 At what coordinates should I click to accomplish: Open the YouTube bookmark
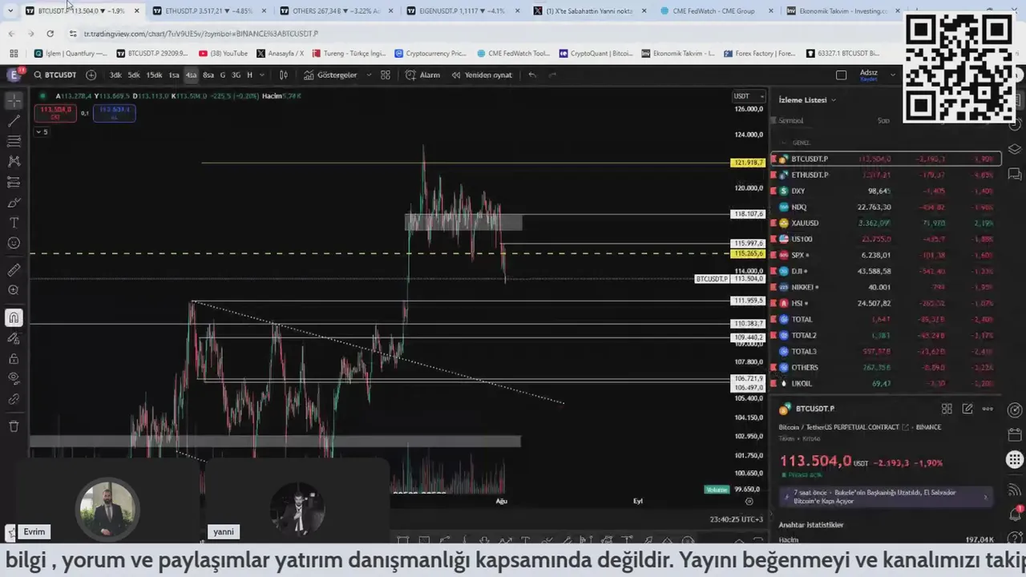[223, 53]
